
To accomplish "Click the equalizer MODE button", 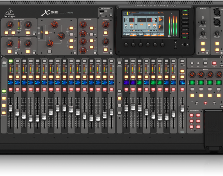I will (x=47, y=33).
